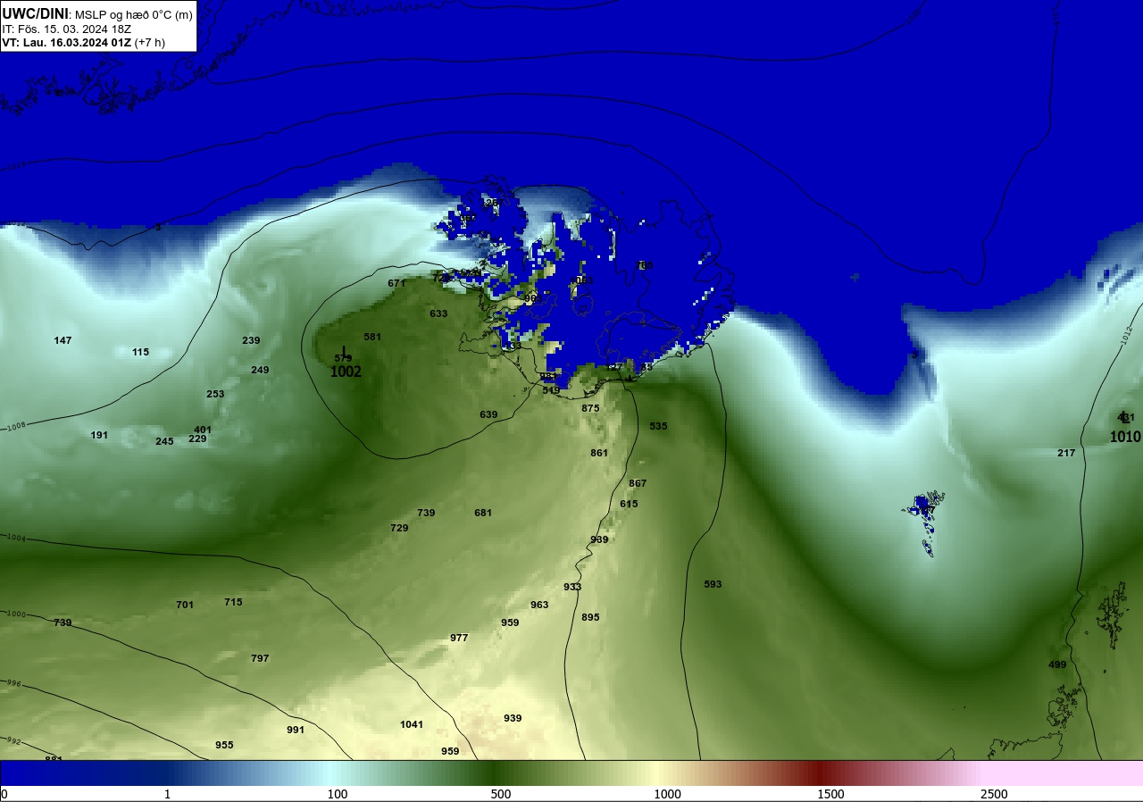Click the 1000 isobar label
This screenshot has height=802, width=1143.
(16, 614)
